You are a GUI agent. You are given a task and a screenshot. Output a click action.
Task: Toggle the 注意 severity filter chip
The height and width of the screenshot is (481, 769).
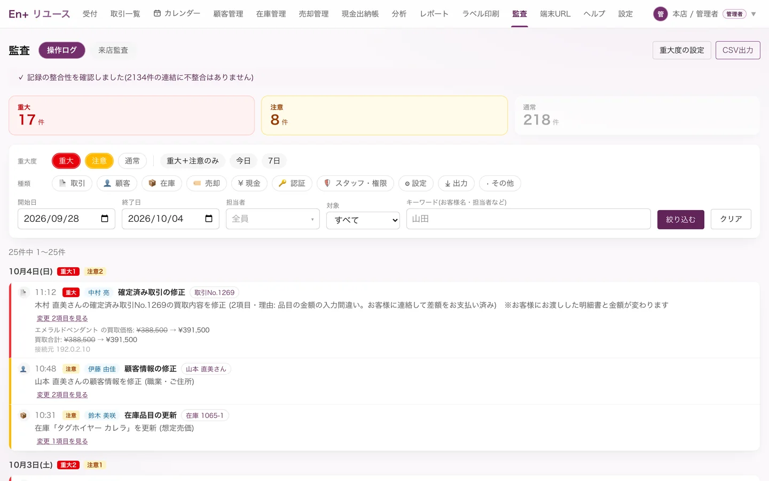click(99, 161)
